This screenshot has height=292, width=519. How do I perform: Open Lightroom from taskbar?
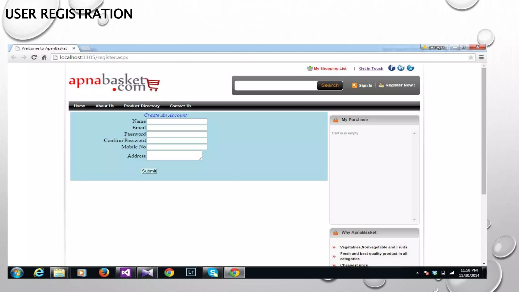pyautogui.click(x=191, y=272)
